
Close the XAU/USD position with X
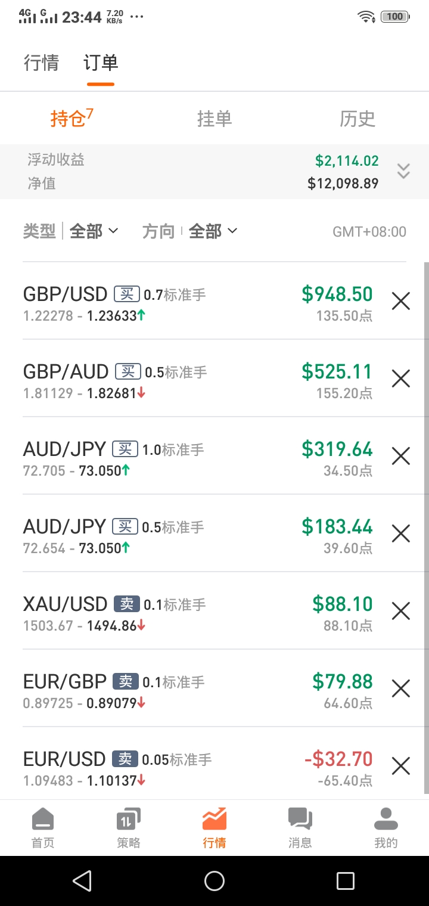401,611
